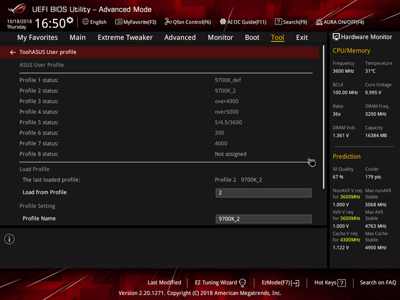Click the Hardware Monitor screen icon
400x300 pixels.
(x=336, y=37)
